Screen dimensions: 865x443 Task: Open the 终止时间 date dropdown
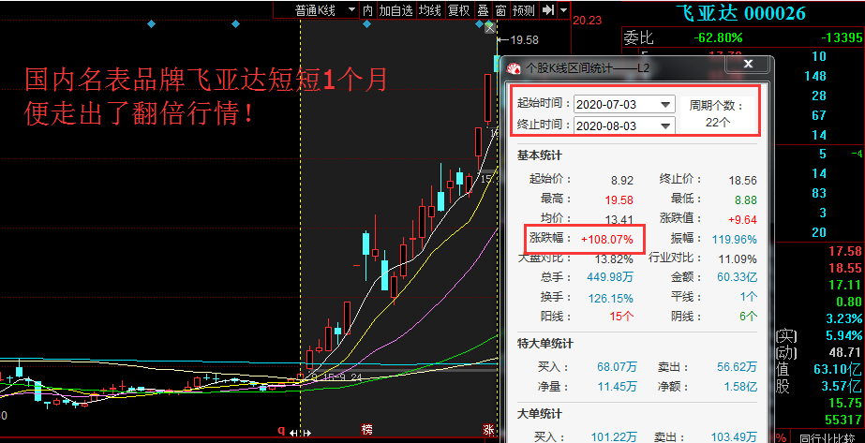665,126
